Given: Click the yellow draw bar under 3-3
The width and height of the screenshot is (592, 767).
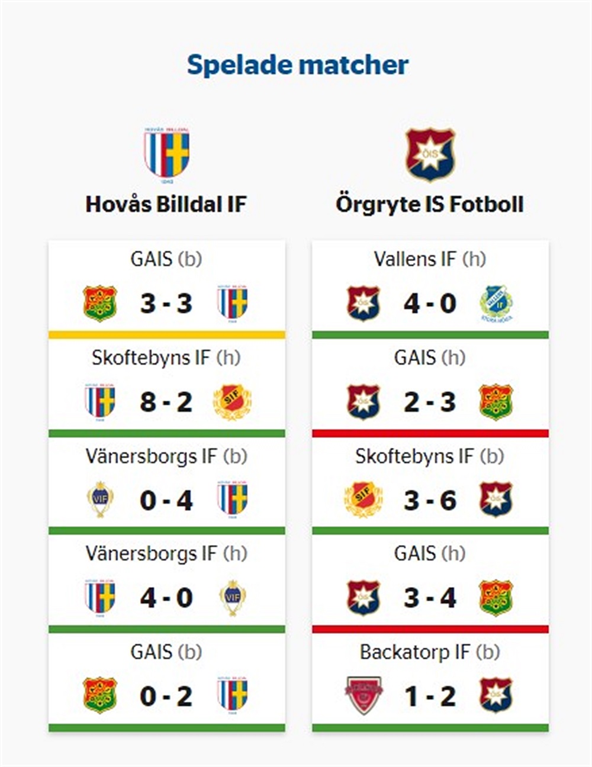Looking at the screenshot, I should [x=167, y=335].
